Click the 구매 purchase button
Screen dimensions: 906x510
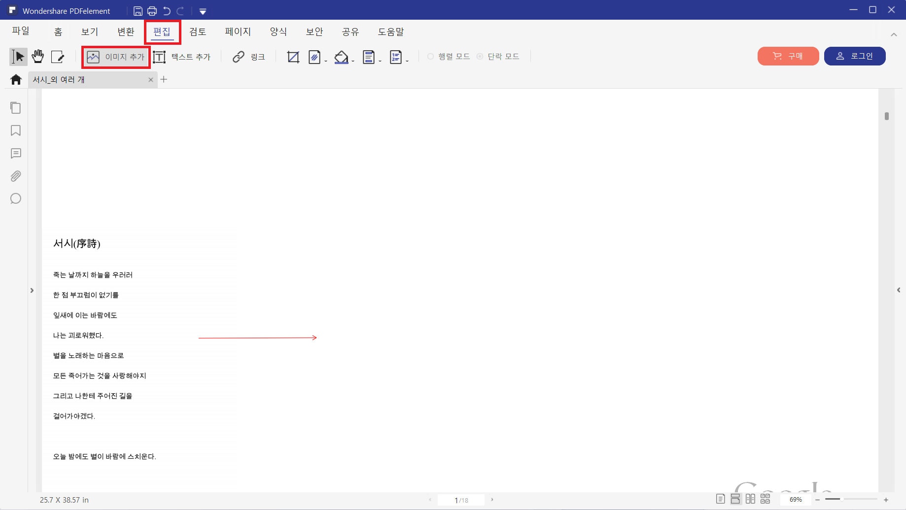click(x=788, y=56)
